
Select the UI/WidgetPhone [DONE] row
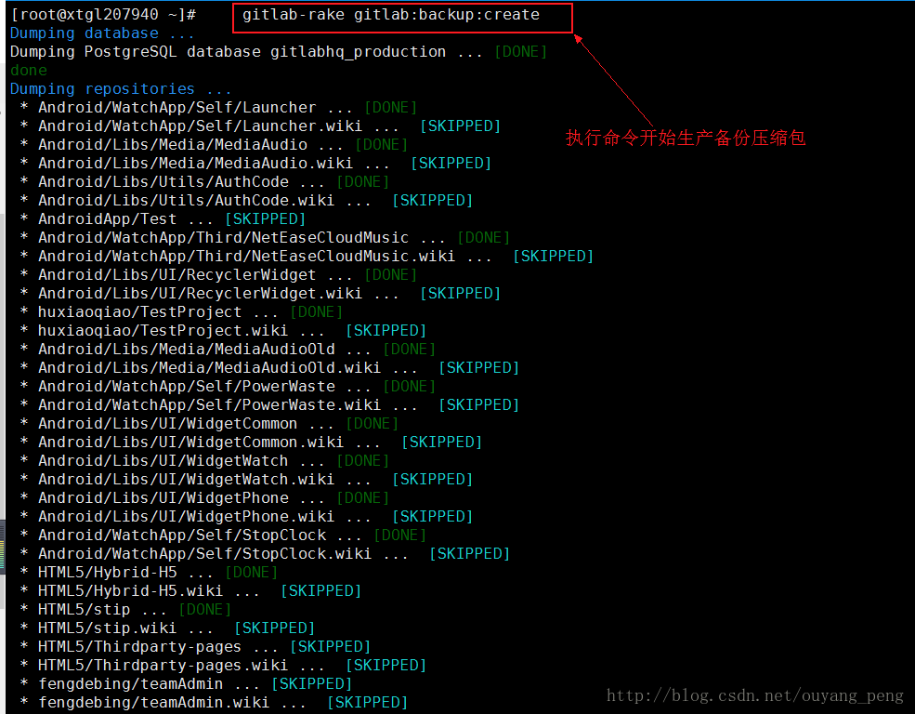coord(204,498)
